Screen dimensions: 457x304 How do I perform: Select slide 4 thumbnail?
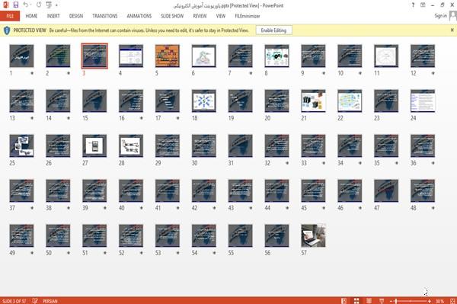[x=131, y=56]
